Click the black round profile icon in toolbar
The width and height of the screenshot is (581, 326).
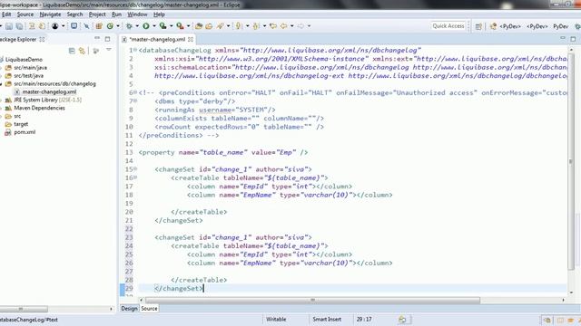point(54,26)
